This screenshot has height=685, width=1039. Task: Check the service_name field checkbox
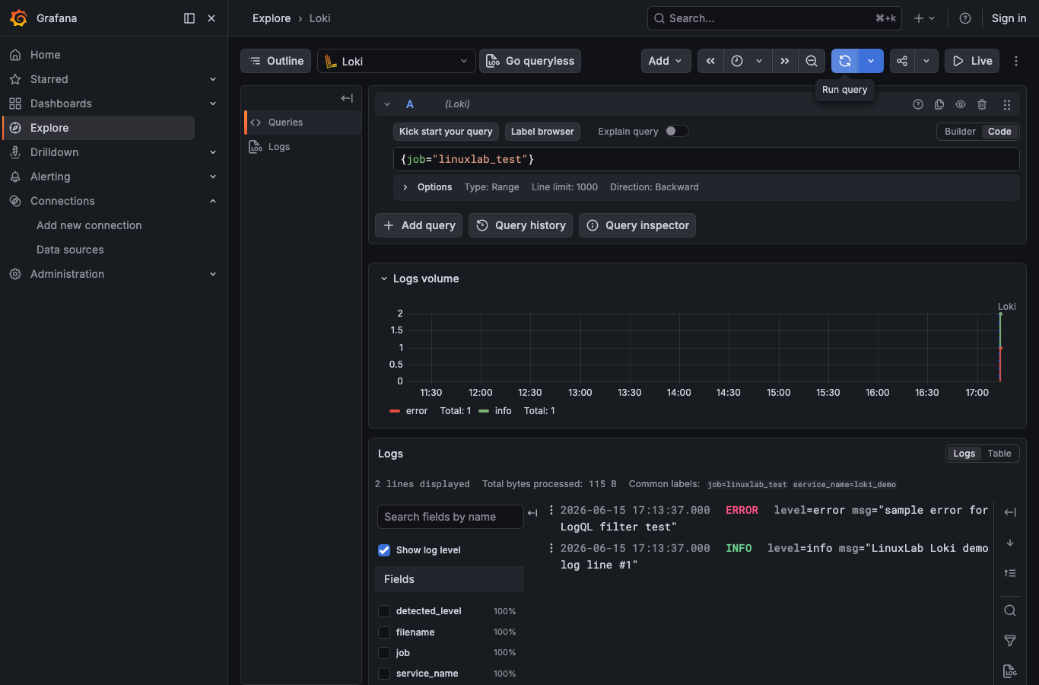(x=384, y=674)
